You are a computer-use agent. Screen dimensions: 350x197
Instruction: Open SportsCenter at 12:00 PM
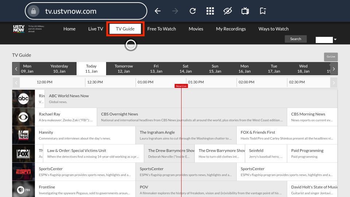click(85, 172)
